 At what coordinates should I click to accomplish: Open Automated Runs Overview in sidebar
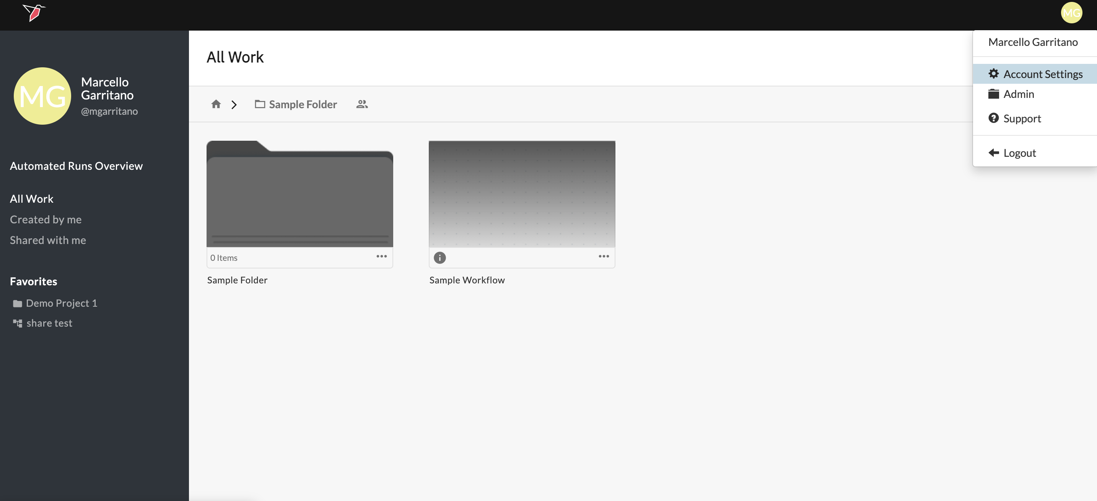[76, 166]
